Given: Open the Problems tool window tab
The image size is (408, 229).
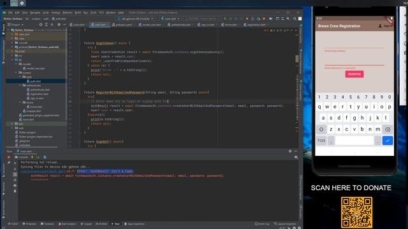Looking at the screenshot, I should 29,224.
